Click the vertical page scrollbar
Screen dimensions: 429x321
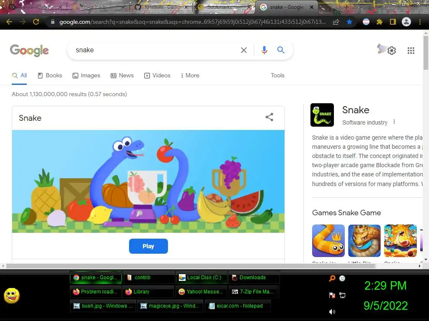click(x=426, y=53)
